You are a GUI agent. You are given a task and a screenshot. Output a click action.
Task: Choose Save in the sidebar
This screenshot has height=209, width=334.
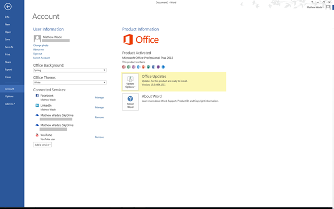(7, 39)
